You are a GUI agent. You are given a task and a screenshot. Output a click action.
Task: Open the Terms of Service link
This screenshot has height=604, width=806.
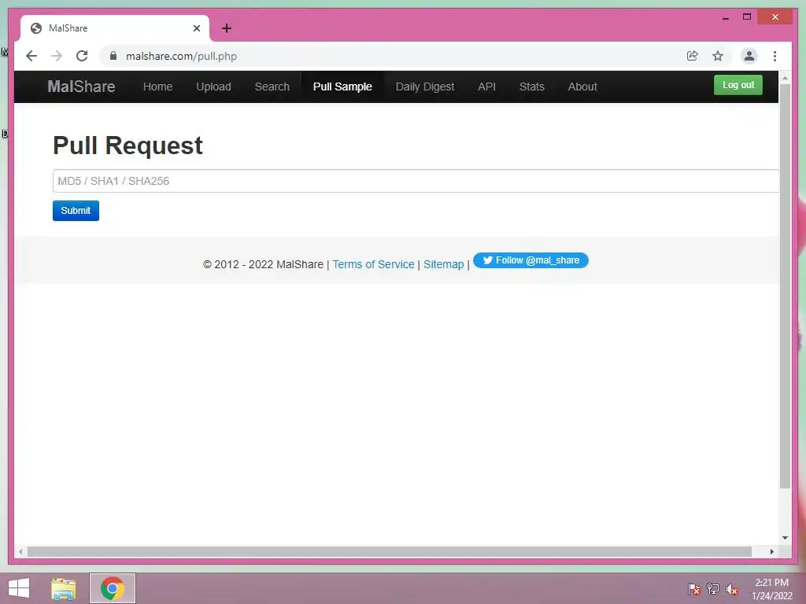coord(373,264)
